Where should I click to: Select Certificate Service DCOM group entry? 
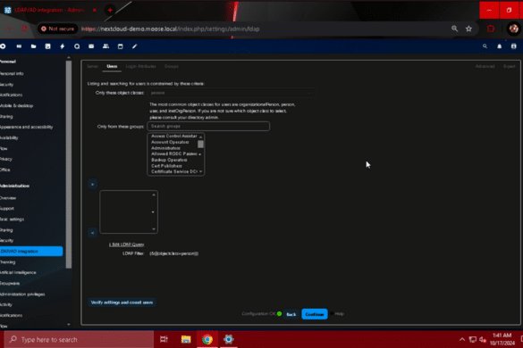(173, 171)
